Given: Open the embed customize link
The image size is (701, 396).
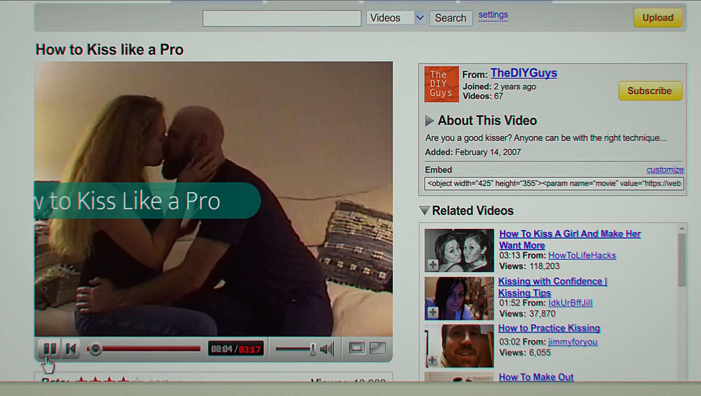Looking at the screenshot, I should click(x=665, y=170).
